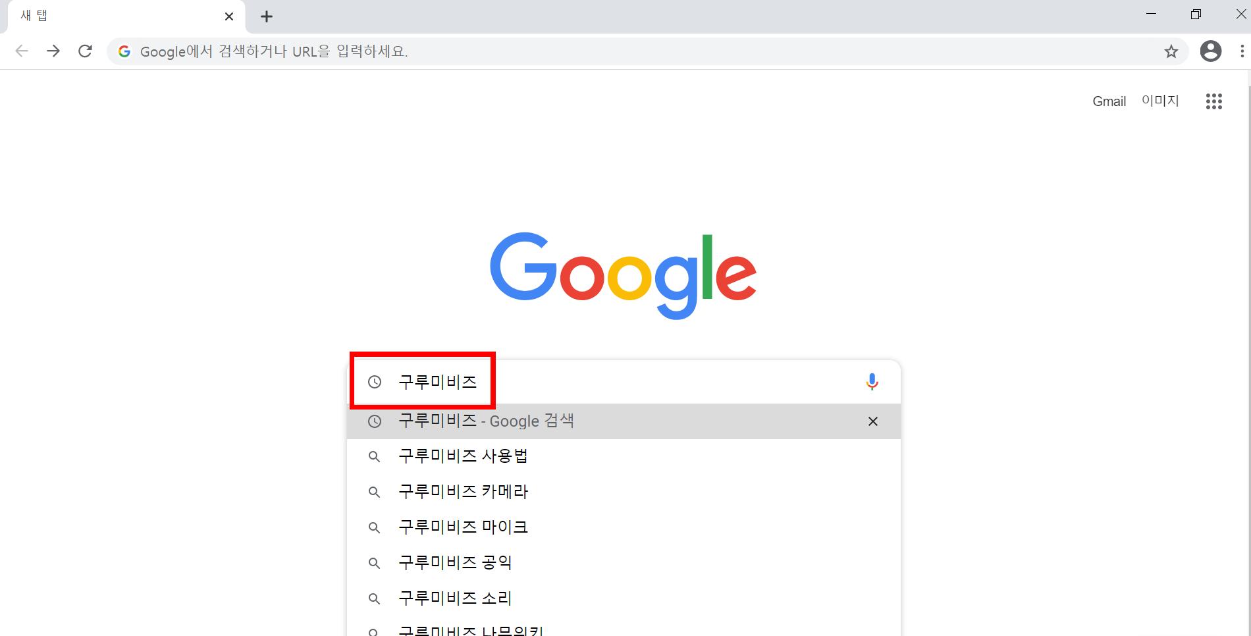This screenshot has width=1251, height=636.
Task: Click the voice search microphone icon
Action: pos(872,382)
